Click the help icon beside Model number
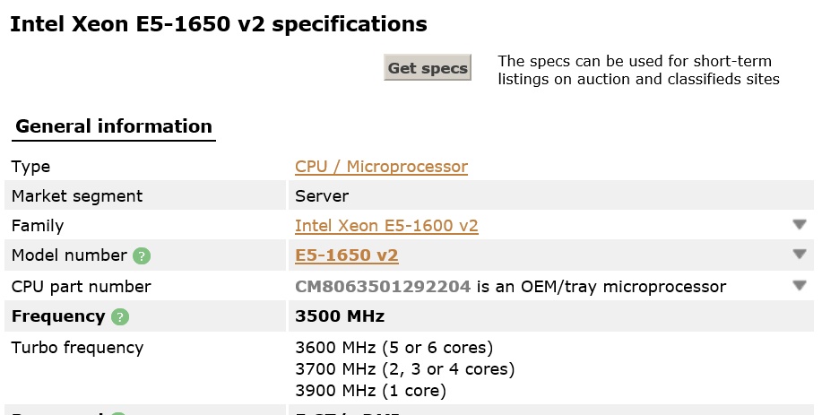This screenshot has width=822, height=415. (x=142, y=256)
